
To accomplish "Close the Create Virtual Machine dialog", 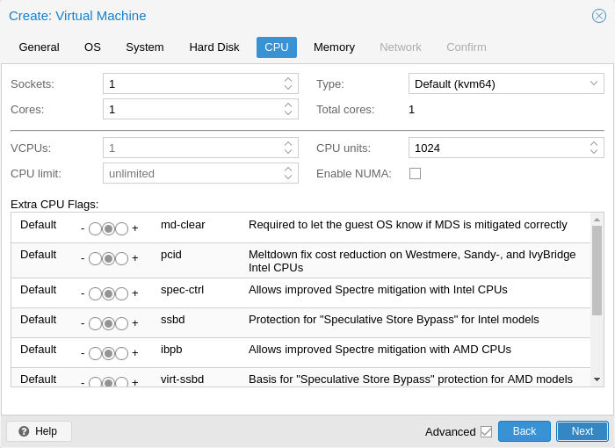I will (599, 16).
